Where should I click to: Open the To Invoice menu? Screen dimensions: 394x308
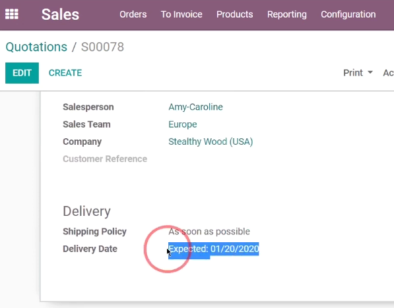click(181, 14)
